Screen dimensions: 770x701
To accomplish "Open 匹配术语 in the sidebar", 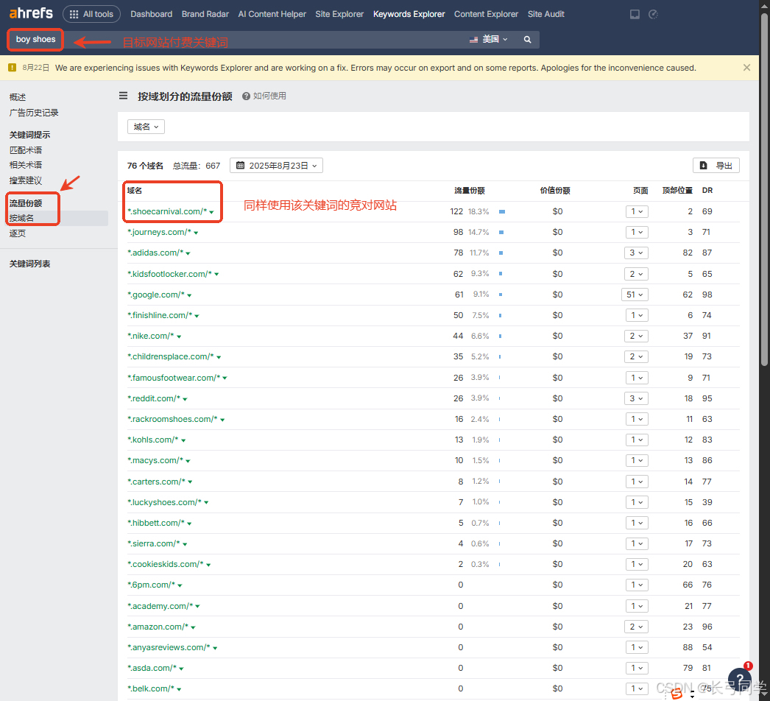I will (26, 149).
